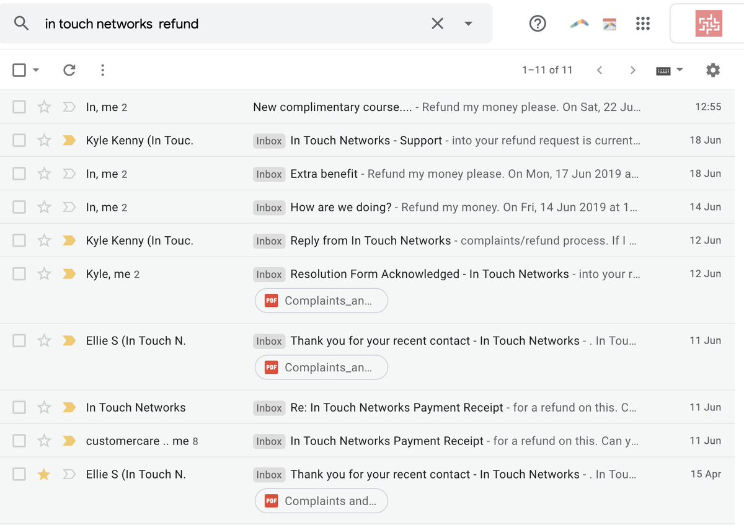The image size is (744, 525).
Task: Click the 1–11 of 11 results count
Action: (x=547, y=70)
